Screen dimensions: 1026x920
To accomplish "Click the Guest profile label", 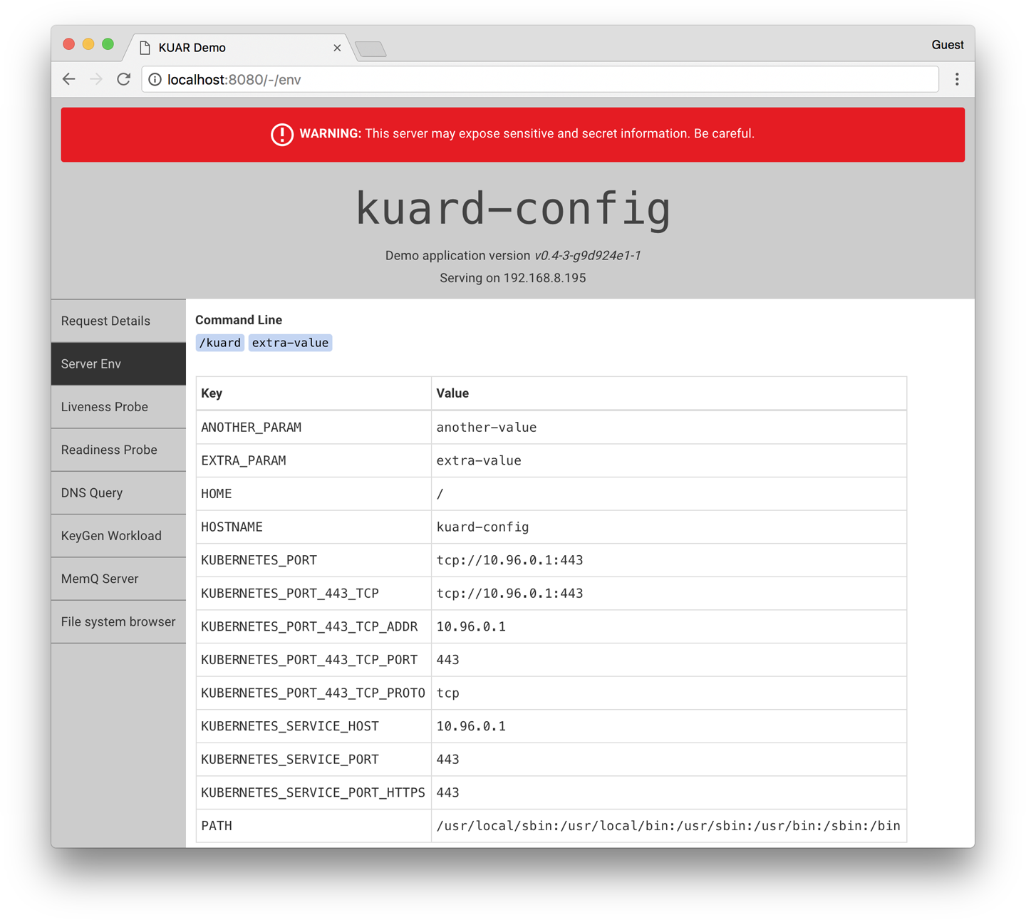I will coord(947,44).
